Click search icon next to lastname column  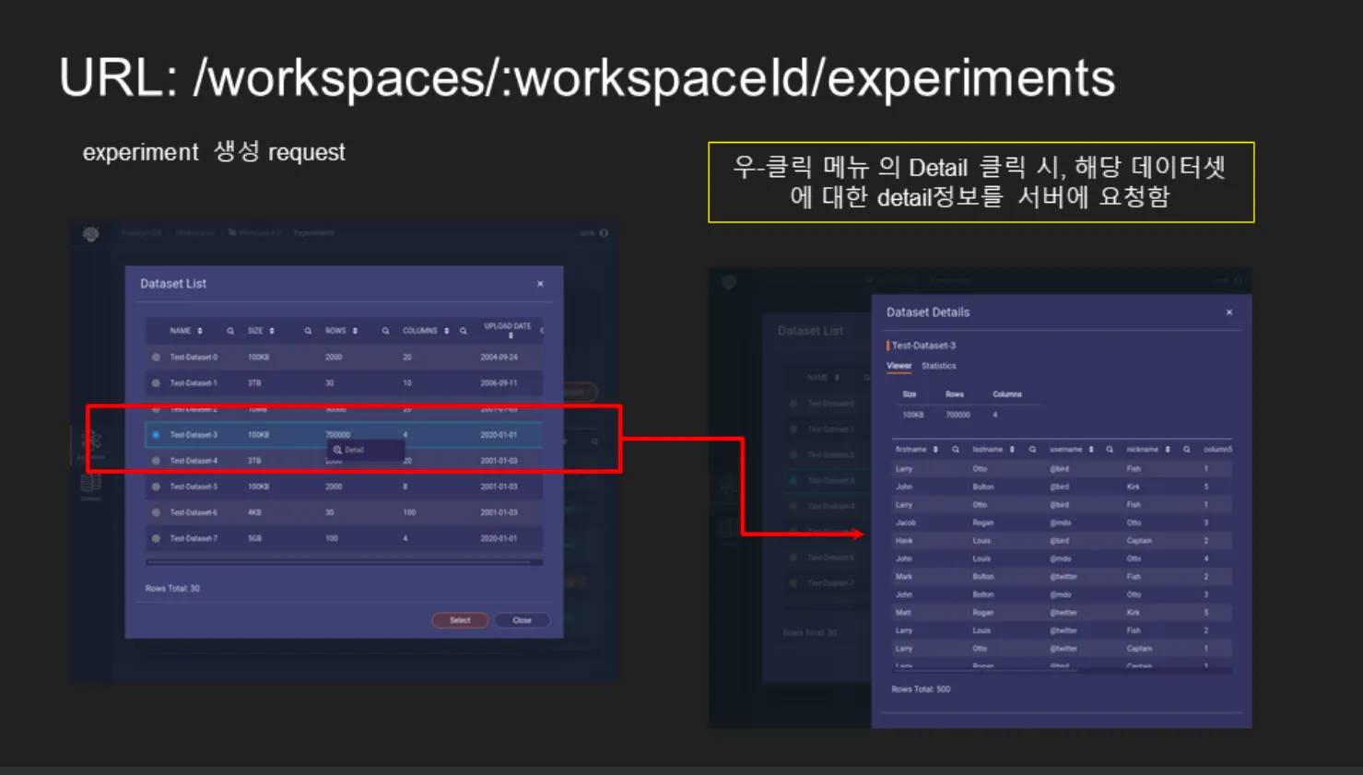[x=1032, y=450]
